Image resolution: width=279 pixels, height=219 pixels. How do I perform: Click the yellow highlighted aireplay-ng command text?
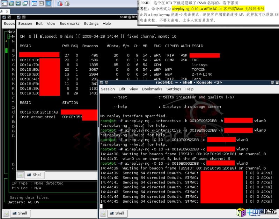tap(218, 8)
